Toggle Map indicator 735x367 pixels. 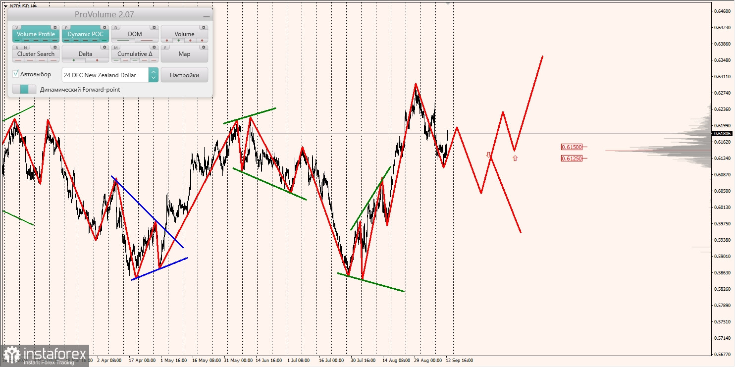pos(184,54)
